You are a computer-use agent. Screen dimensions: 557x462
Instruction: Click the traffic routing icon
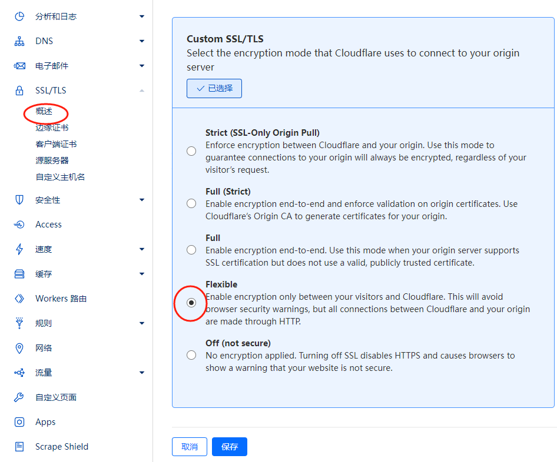pyautogui.click(x=19, y=373)
